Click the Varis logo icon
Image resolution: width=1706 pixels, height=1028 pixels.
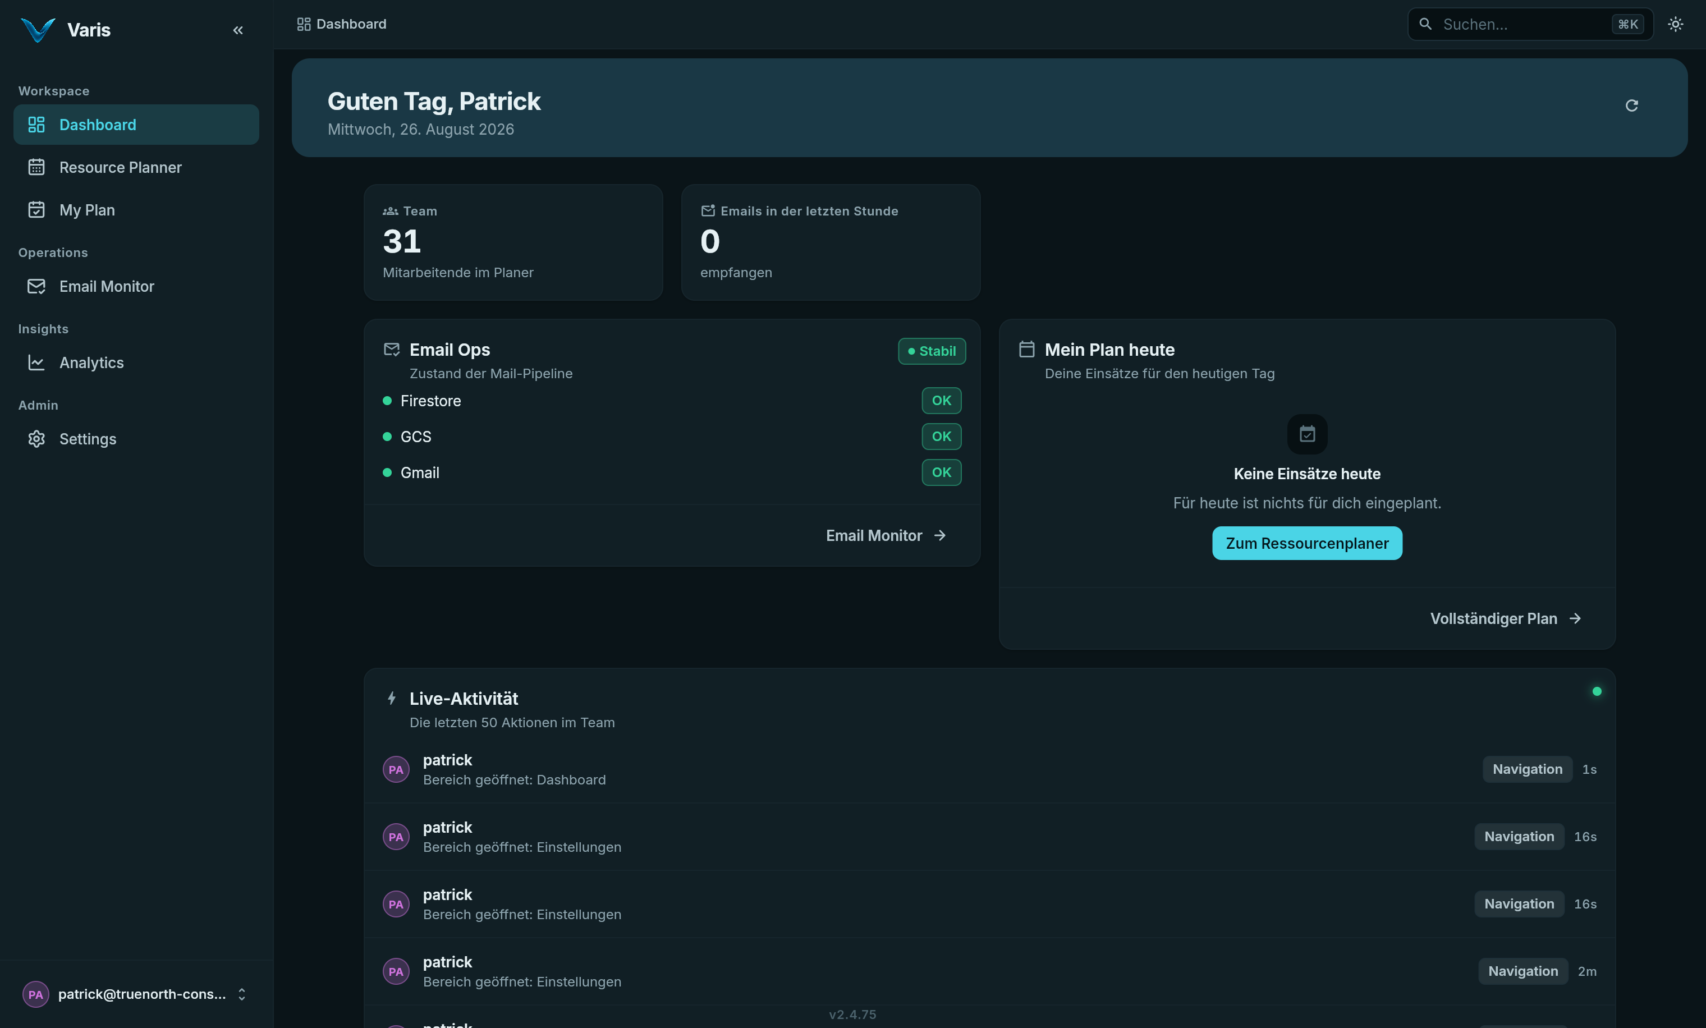[38, 30]
